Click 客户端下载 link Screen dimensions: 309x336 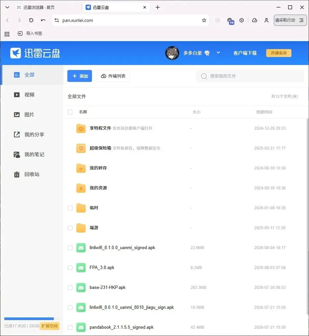pyautogui.click(x=245, y=53)
